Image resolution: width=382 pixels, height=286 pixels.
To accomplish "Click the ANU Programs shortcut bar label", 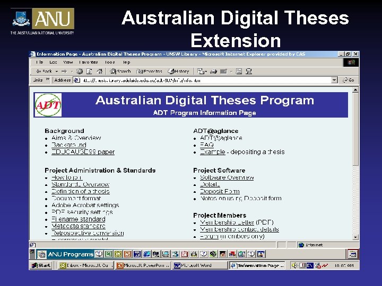I will (71, 254).
